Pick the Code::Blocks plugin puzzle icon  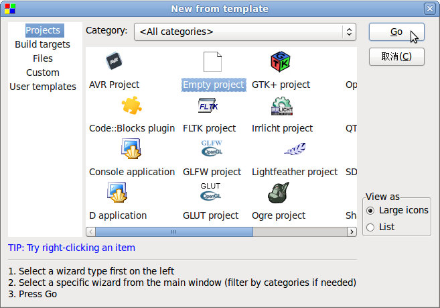pos(132,105)
